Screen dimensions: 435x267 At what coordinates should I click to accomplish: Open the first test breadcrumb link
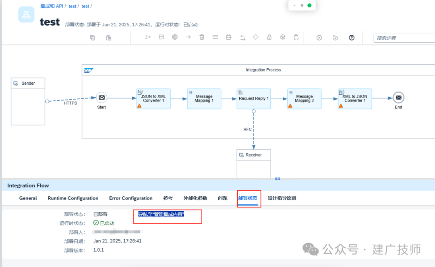click(x=72, y=6)
